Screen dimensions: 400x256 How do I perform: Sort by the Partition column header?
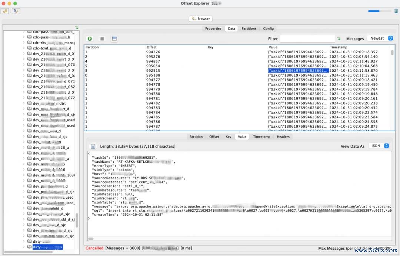pos(115,47)
